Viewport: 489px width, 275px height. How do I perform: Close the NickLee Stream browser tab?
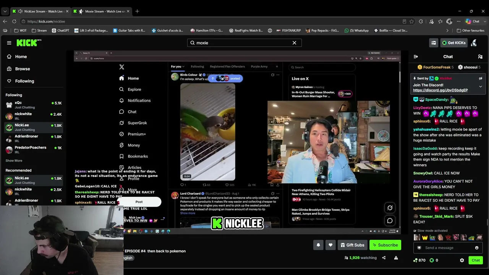(67, 11)
